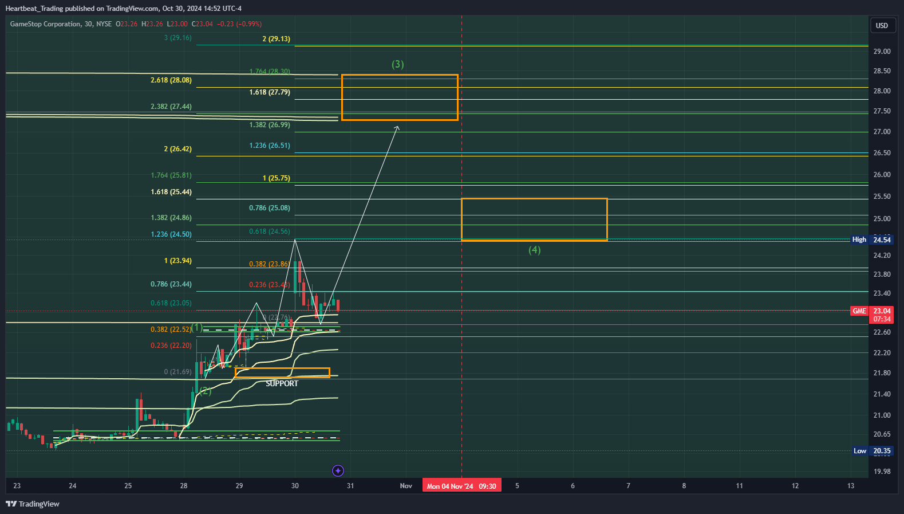Screen dimensions: 904x514
Task: Select the 0.382 (23.86) Fibonacci label
Action: coord(269,264)
